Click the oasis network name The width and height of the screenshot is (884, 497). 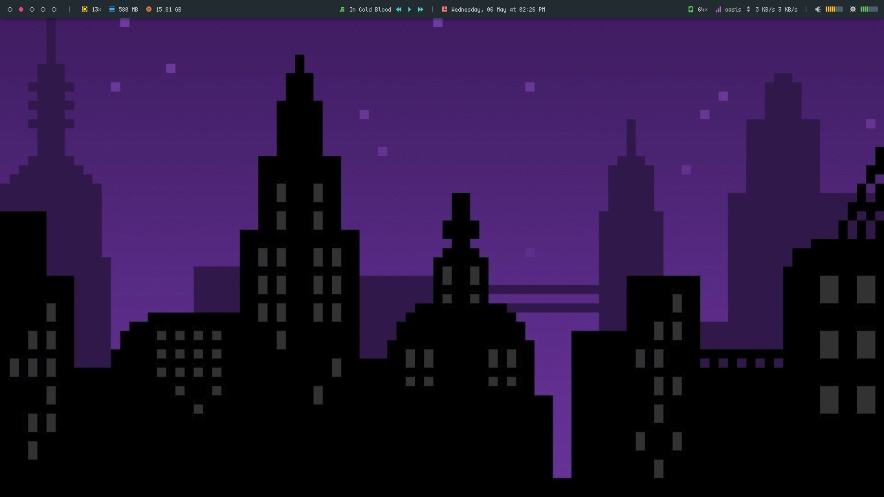pyautogui.click(x=733, y=9)
